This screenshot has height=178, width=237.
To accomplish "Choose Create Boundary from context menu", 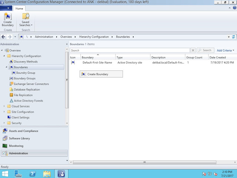I will 98,74.
